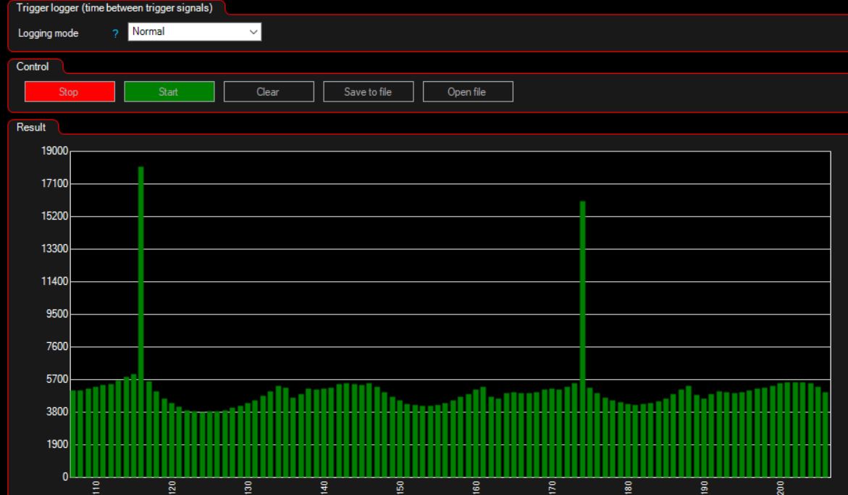
Task: Select the Trigger logger panel tab
Action: (114, 8)
